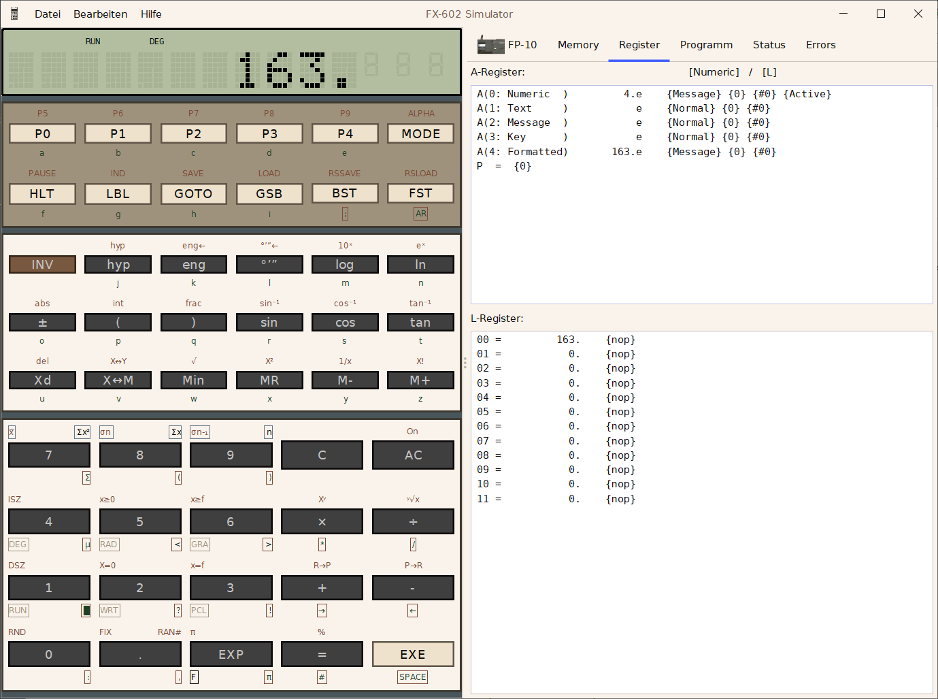Click the FP-10 printer icon
Screen dimensions: 938x699
[x=490, y=45]
